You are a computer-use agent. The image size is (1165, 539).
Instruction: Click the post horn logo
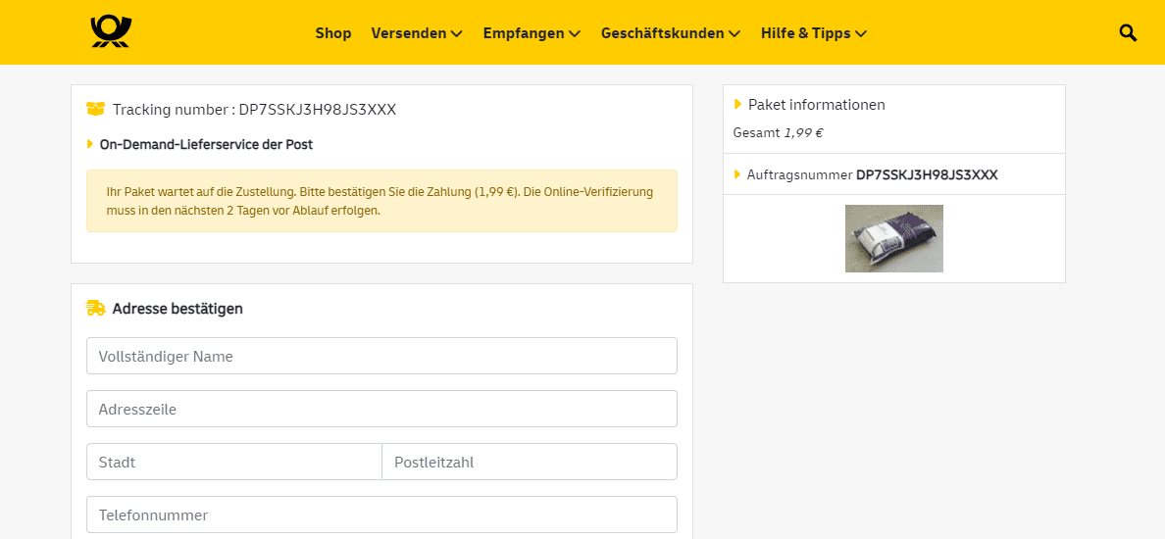(111, 32)
